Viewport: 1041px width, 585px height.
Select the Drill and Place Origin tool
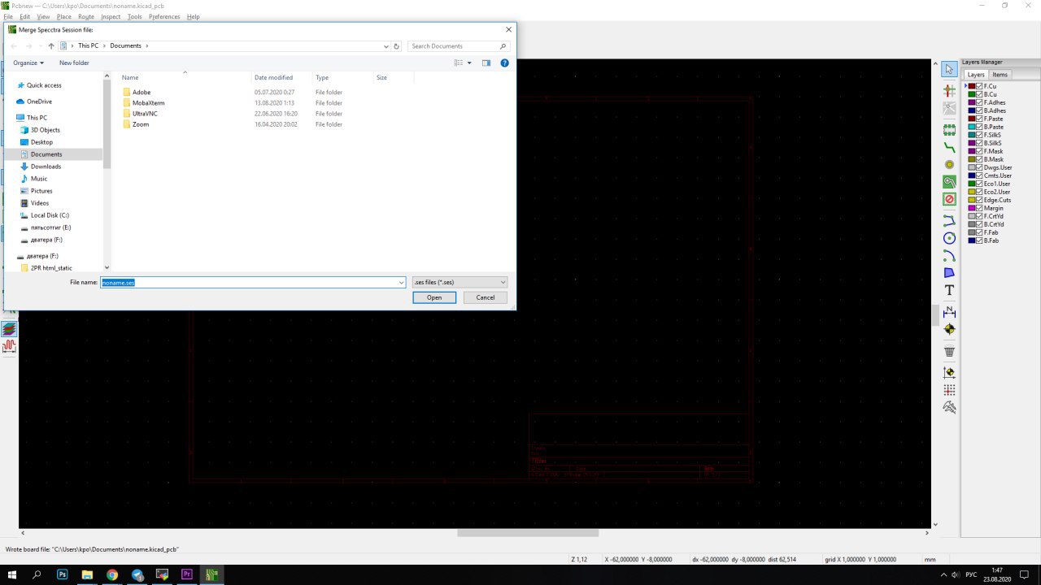(949, 373)
